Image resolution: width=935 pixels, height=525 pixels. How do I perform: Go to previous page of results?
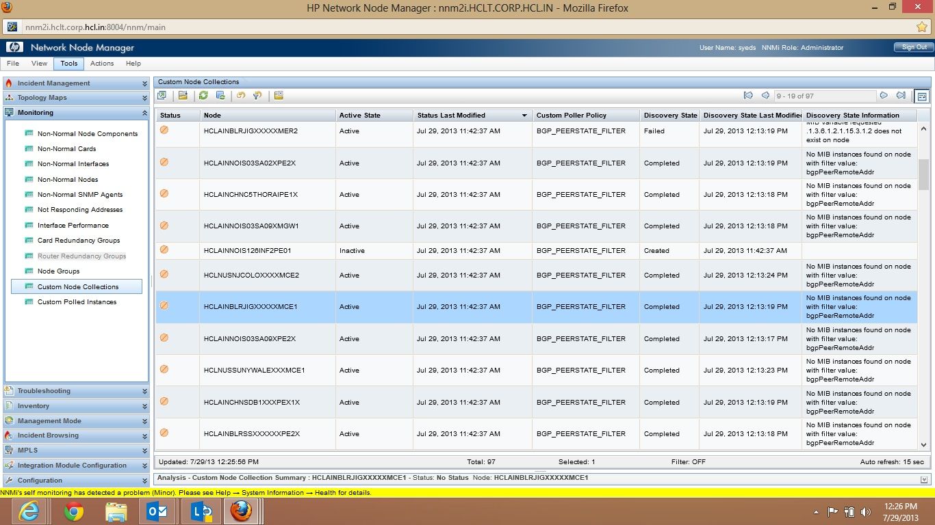tap(765, 96)
